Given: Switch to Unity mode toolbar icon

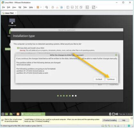Looking at the screenshot, I should coord(81,7).
